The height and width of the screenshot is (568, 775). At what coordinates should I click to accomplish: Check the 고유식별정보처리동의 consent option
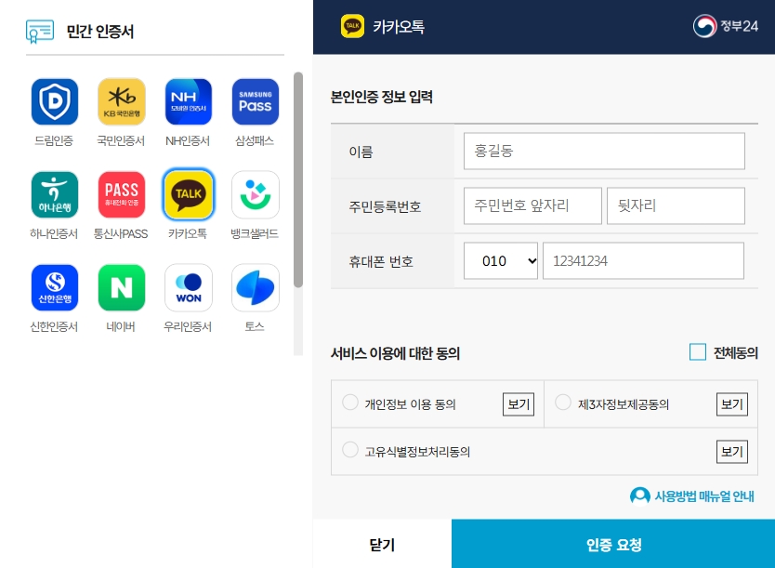349,450
